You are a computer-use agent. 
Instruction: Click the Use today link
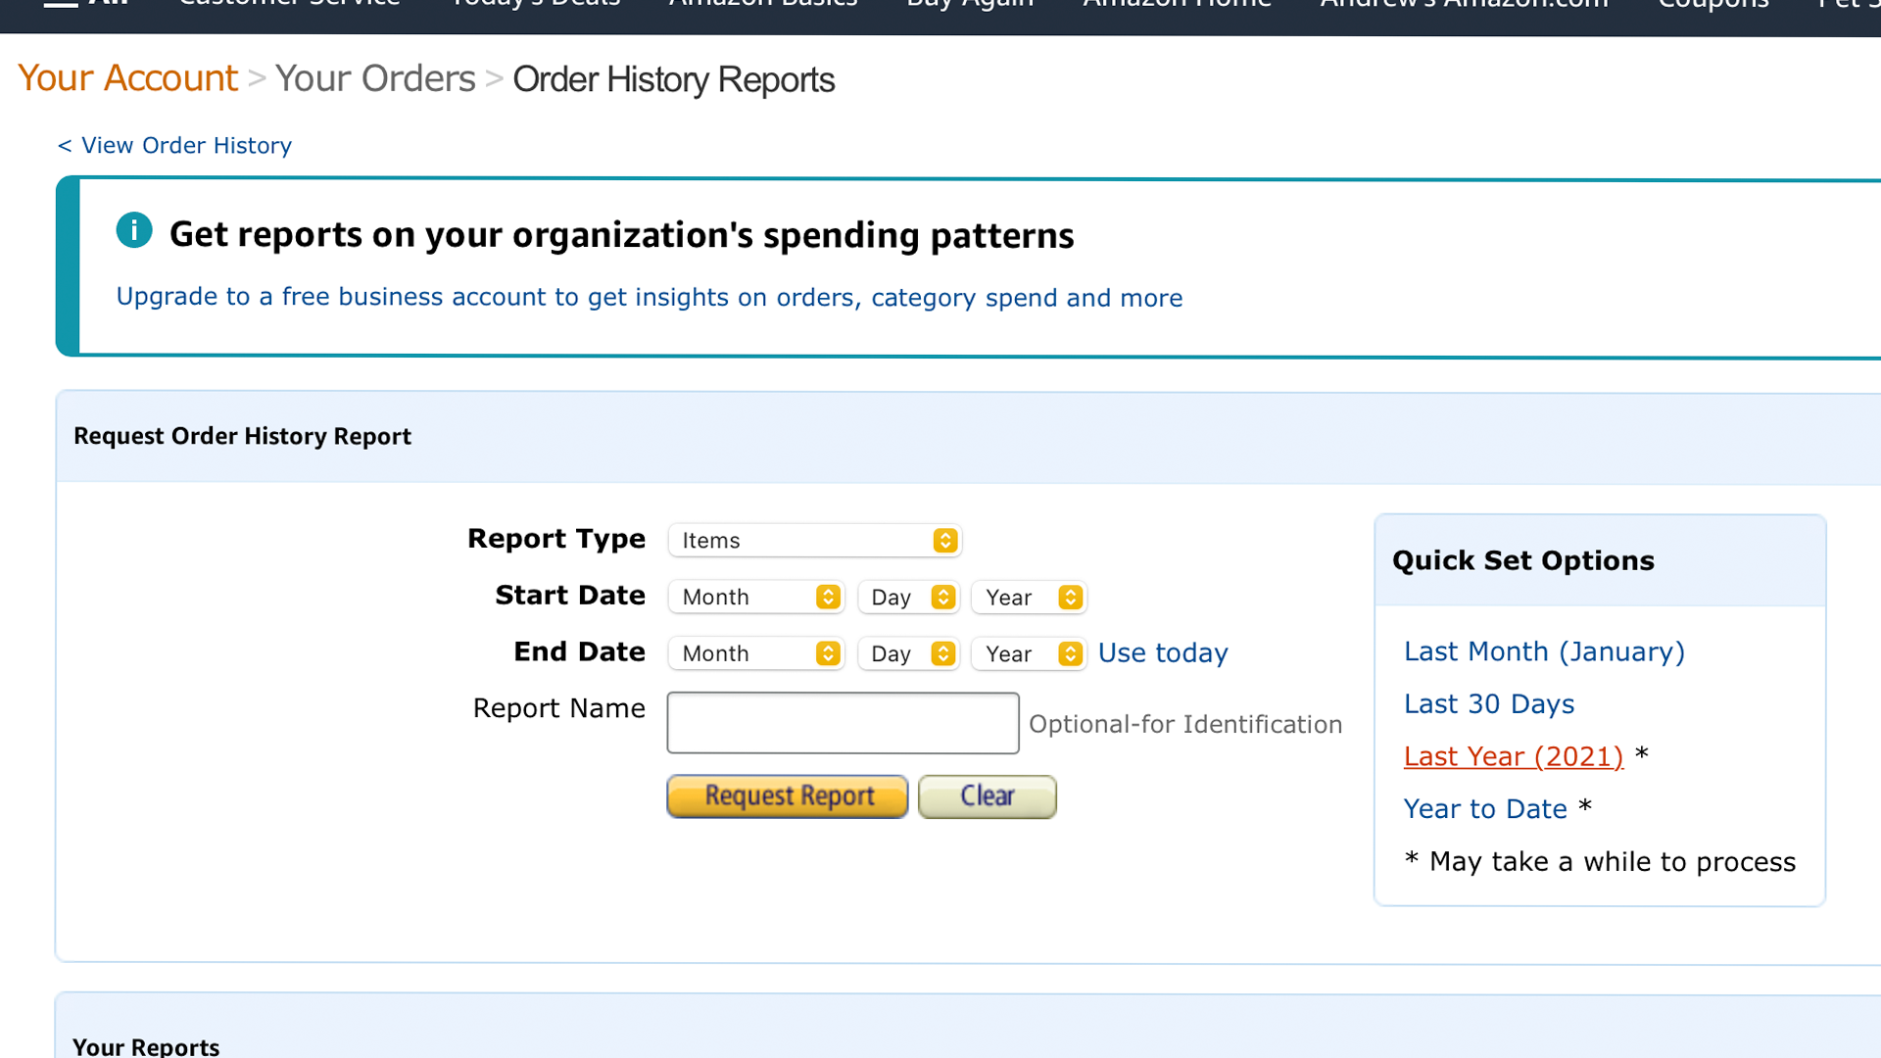1163,652
